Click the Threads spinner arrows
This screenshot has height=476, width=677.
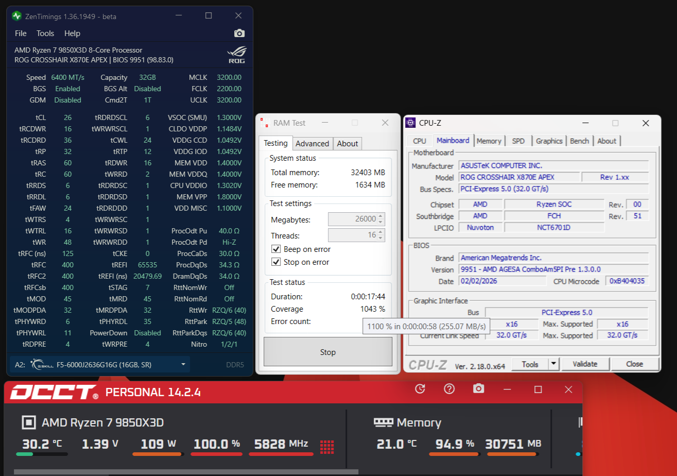point(381,235)
